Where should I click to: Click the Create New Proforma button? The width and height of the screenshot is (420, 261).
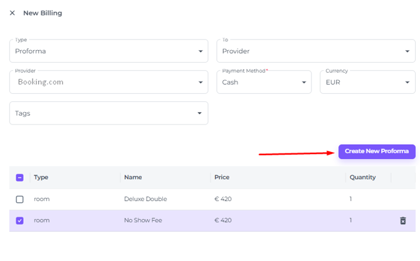[376, 151]
